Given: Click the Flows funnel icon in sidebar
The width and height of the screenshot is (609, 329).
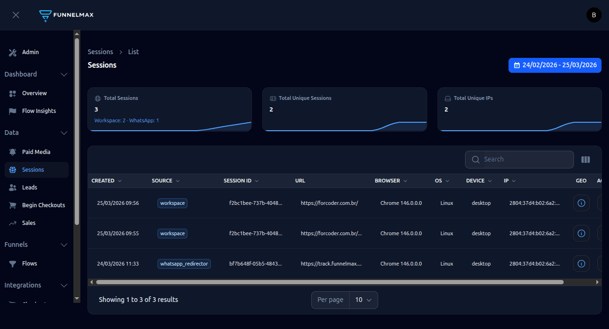Looking at the screenshot, I should [x=12, y=263].
